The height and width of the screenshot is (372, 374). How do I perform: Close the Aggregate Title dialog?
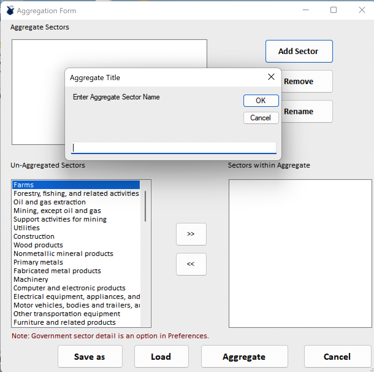(x=271, y=77)
